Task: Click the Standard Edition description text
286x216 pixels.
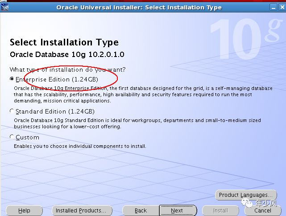Action: (137, 123)
